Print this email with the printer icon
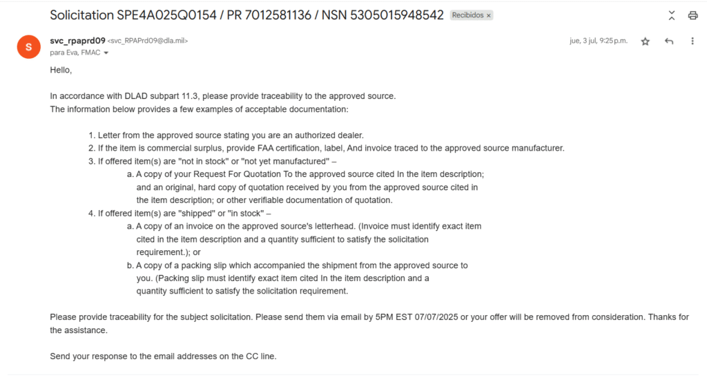Screen dimensions: 707x380 click(693, 15)
